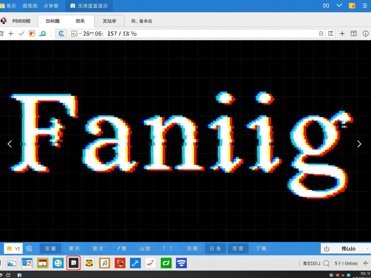Click the back arrow at bottom-right corner
Viewport: 371px width, 278px height.
(x=366, y=263)
